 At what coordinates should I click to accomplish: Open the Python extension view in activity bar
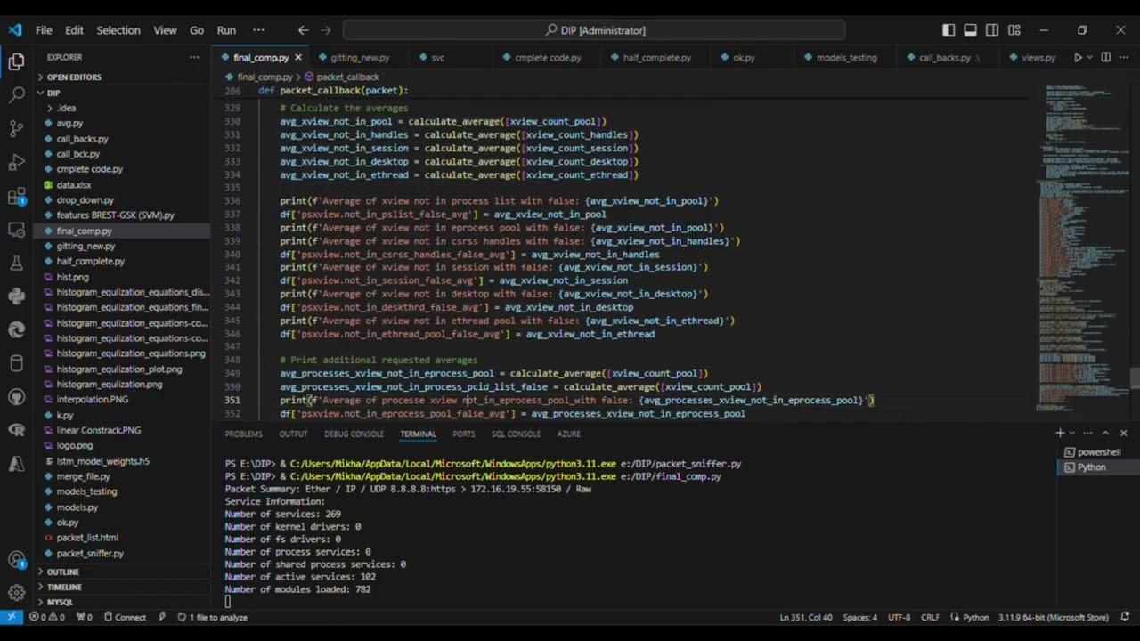[16, 296]
